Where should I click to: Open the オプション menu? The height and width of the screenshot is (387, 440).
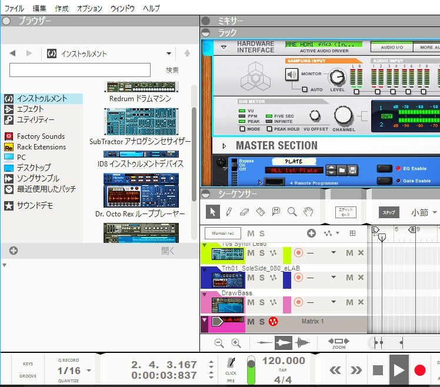click(x=89, y=8)
